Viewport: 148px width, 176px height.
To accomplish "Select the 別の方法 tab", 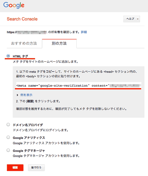I will (59, 43).
